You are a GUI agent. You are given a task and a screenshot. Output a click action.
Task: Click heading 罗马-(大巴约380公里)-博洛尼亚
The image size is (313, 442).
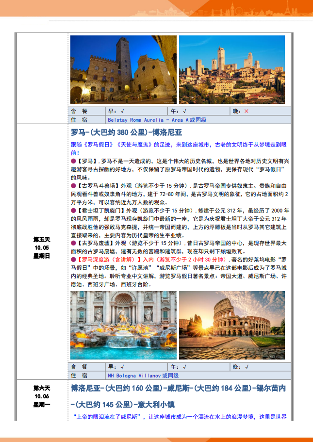pyautogui.click(x=126, y=132)
